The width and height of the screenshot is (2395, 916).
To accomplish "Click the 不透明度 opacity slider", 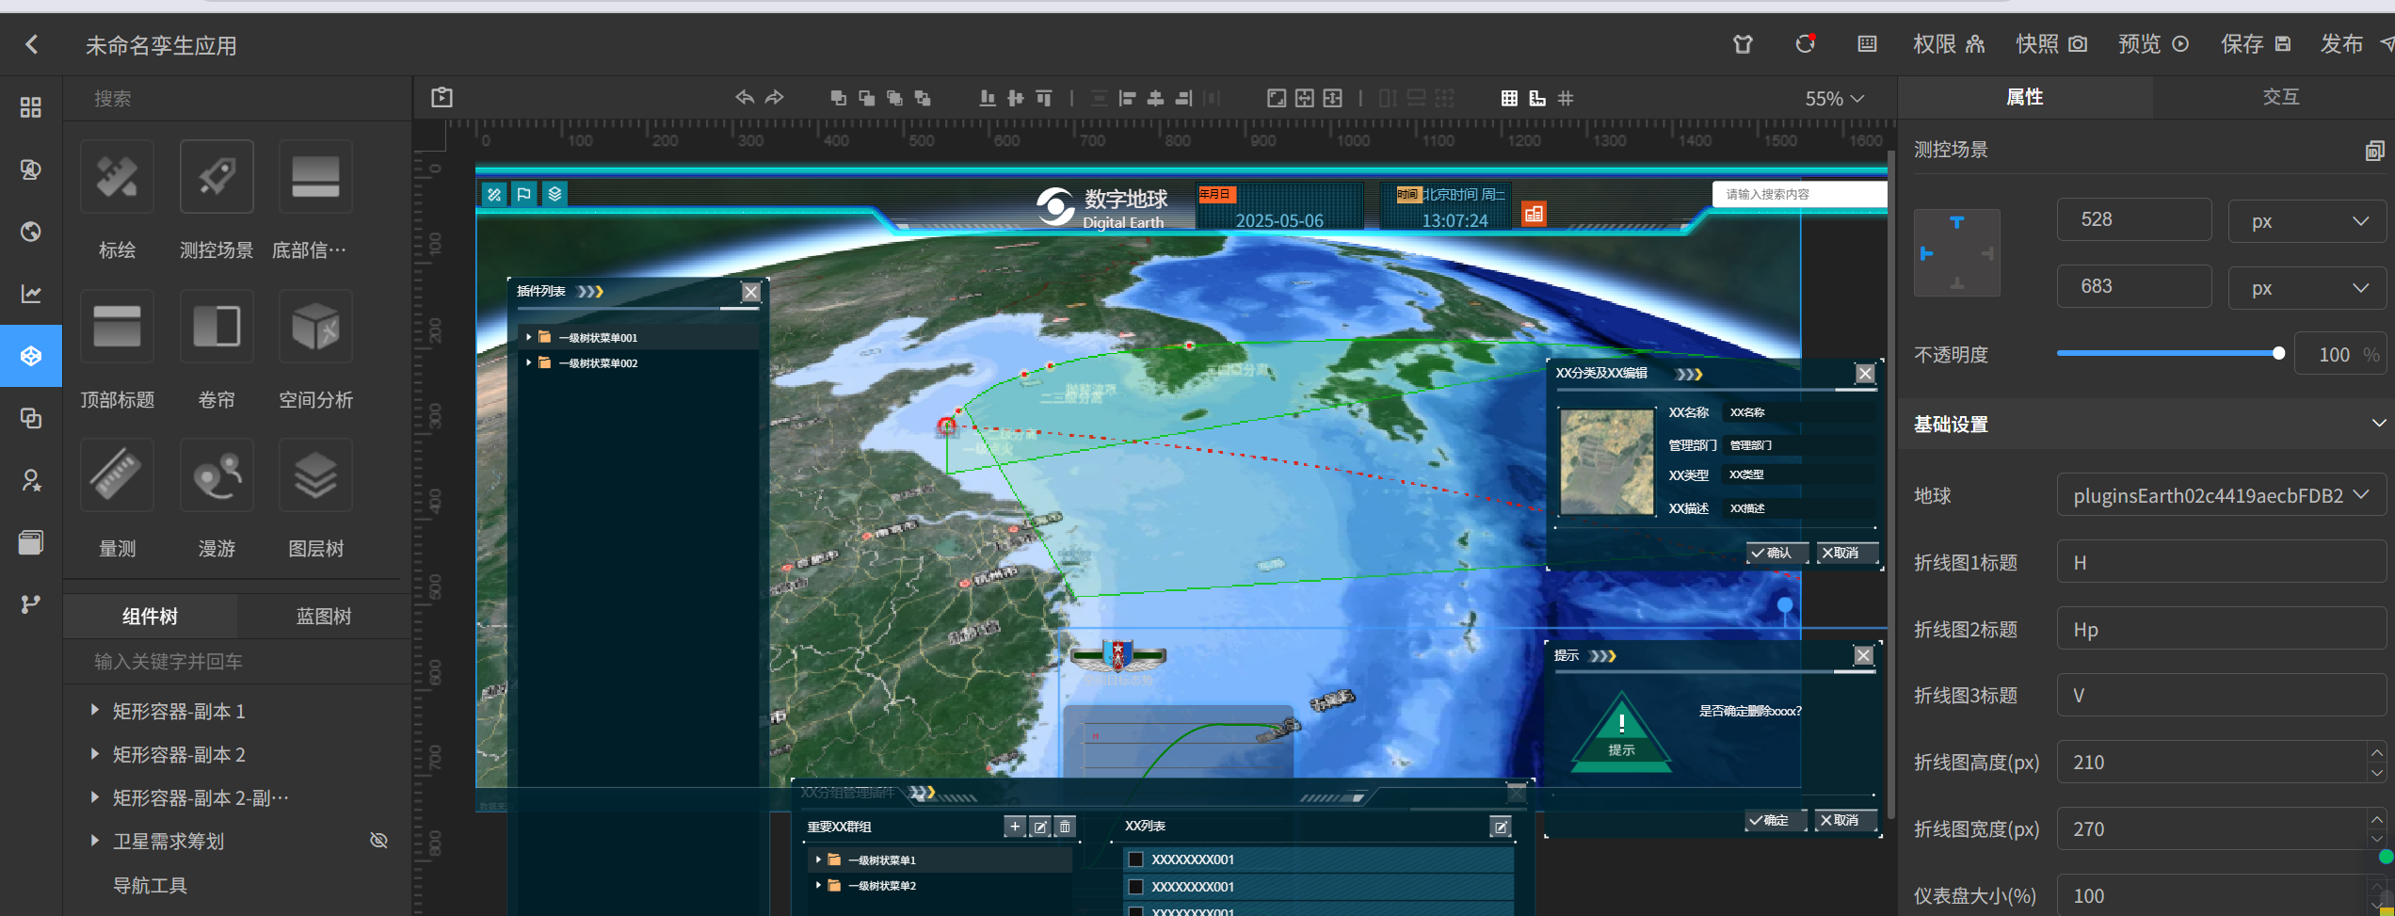I will tap(2168, 353).
